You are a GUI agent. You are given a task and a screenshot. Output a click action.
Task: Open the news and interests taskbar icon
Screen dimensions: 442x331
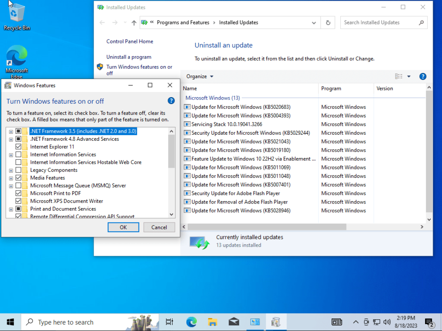(x=337, y=322)
